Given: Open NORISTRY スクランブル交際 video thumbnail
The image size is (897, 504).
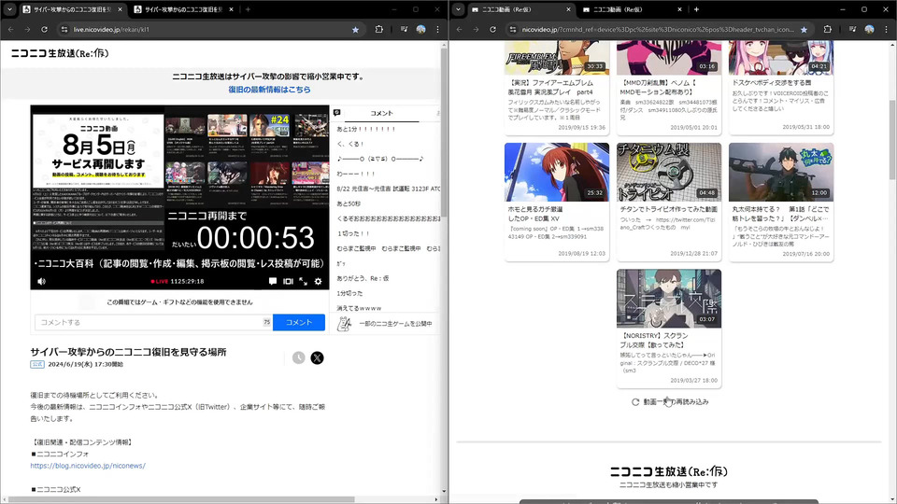Looking at the screenshot, I should pos(669,299).
